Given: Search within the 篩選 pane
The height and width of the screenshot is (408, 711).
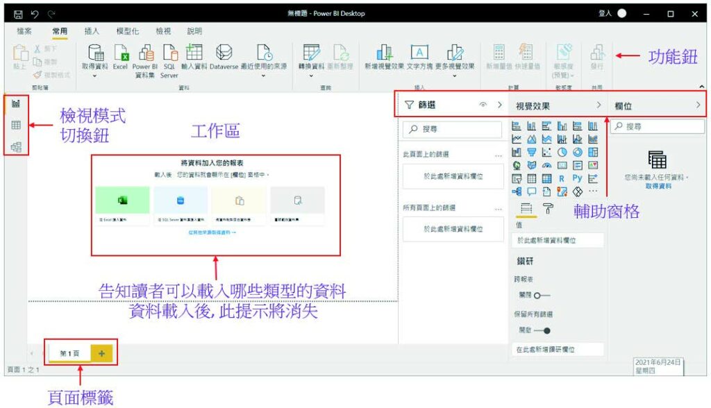Looking at the screenshot, I should coord(452,129).
